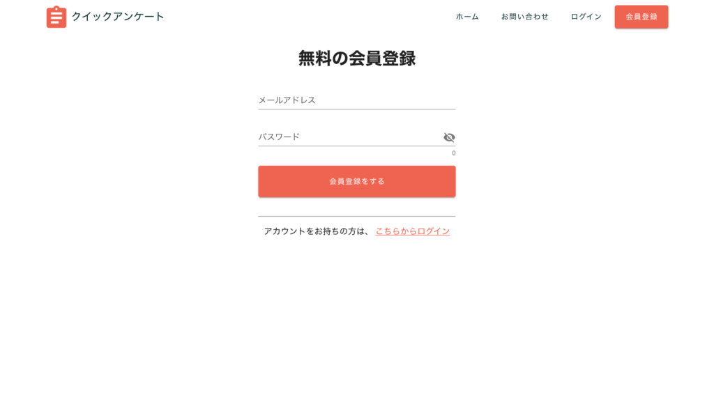Focus the メールアドレス input field

356,100
